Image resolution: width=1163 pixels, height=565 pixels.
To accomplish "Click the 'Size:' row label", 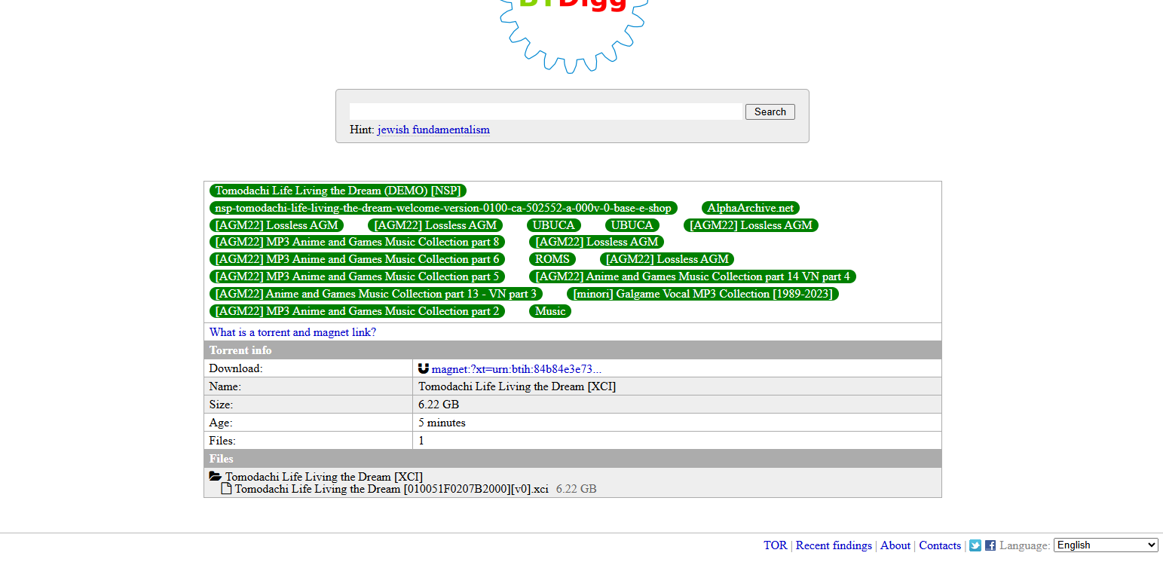I will [221, 405].
